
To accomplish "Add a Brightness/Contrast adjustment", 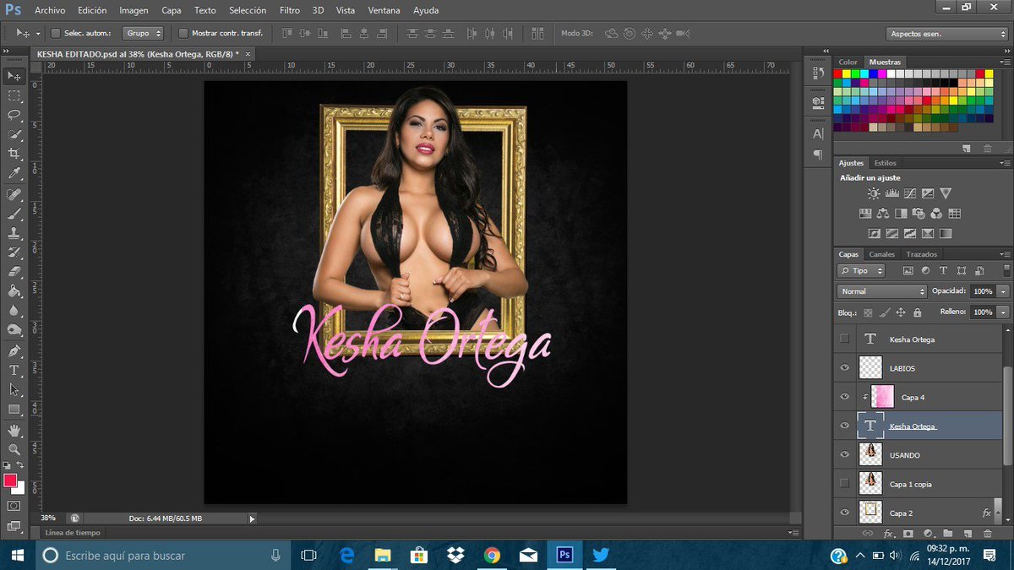I will tap(874, 193).
